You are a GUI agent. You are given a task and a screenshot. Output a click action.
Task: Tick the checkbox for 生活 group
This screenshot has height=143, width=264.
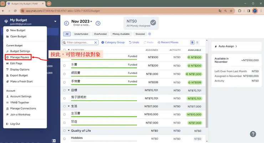point(64,106)
